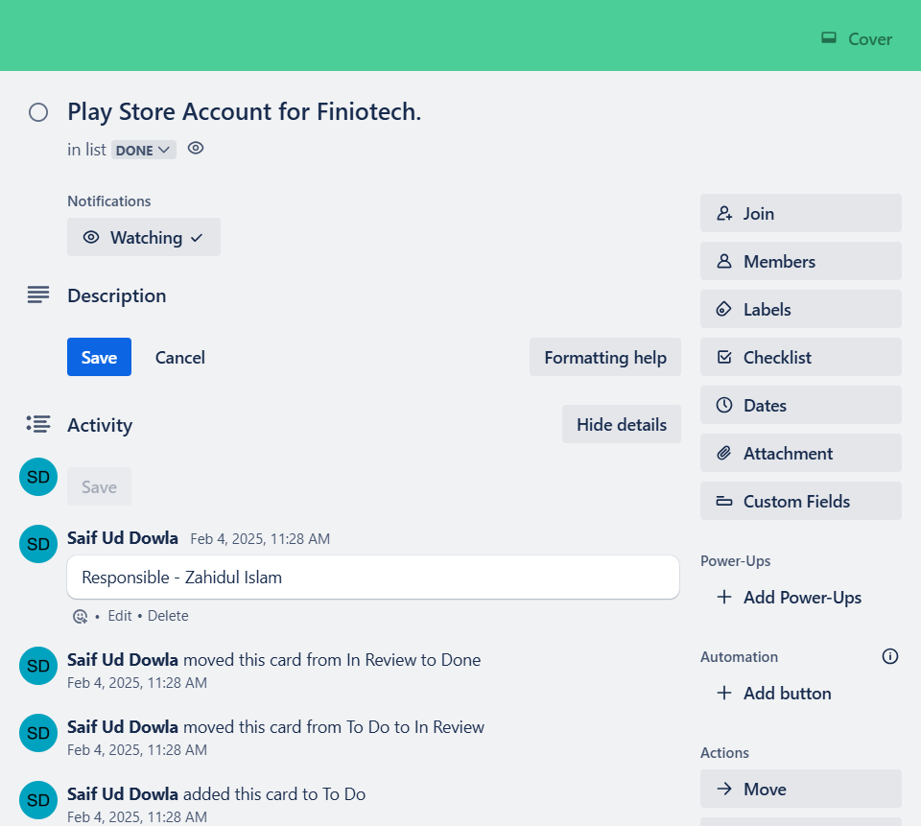Open the Dates picker
Viewport: 921px width, 826px height.
coord(800,406)
